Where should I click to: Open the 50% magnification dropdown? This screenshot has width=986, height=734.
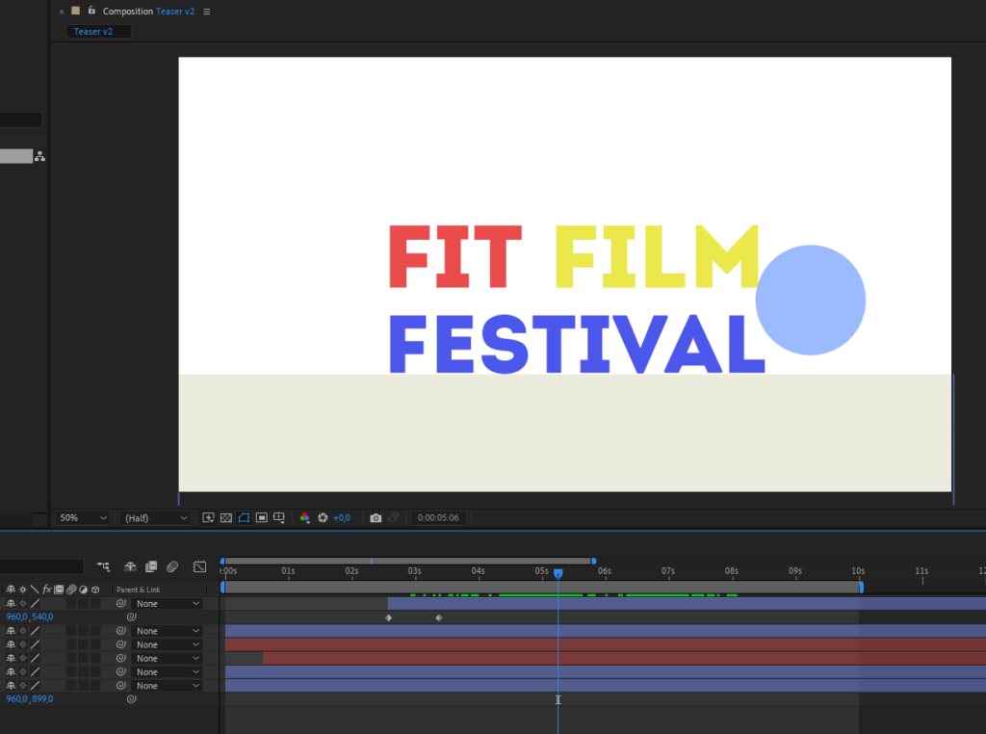pyautogui.click(x=83, y=518)
